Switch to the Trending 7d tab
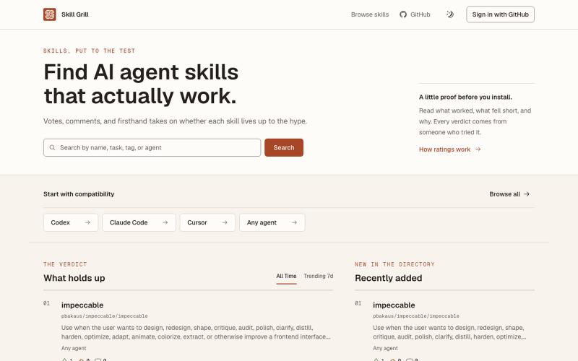The image size is (578, 361). click(318, 276)
